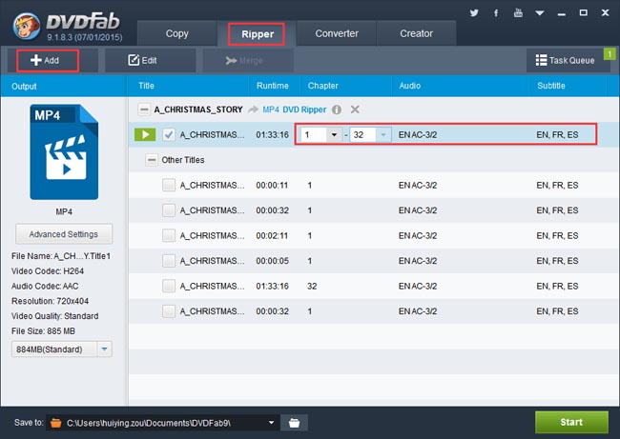Click the Edit button
This screenshot has width=620, height=439.
click(x=150, y=60)
